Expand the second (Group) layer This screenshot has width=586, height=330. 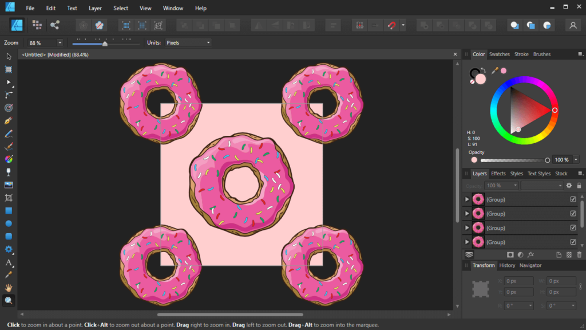click(467, 214)
